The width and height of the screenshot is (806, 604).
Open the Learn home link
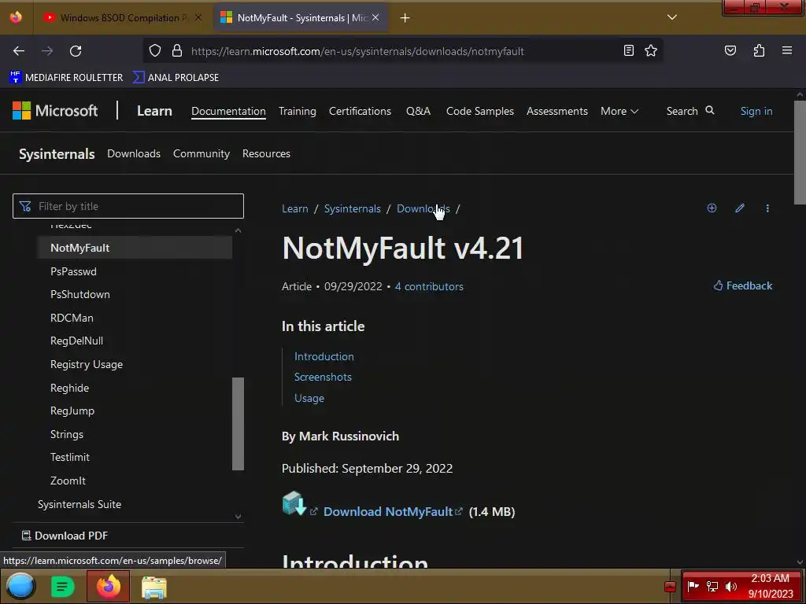(x=154, y=111)
